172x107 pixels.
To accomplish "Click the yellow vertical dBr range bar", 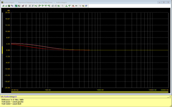I will pyautogui.click(x=2, y=50).
